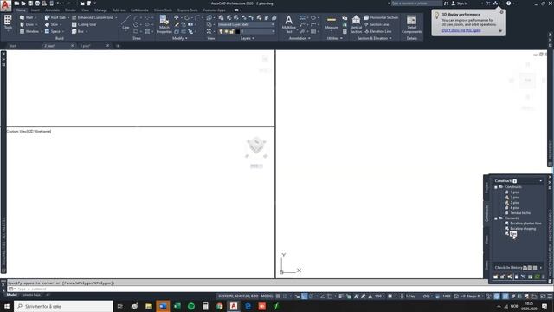This screenshot has width=554, height=312.
Task: Switch to the Start file tab
Action: point(13,46)
